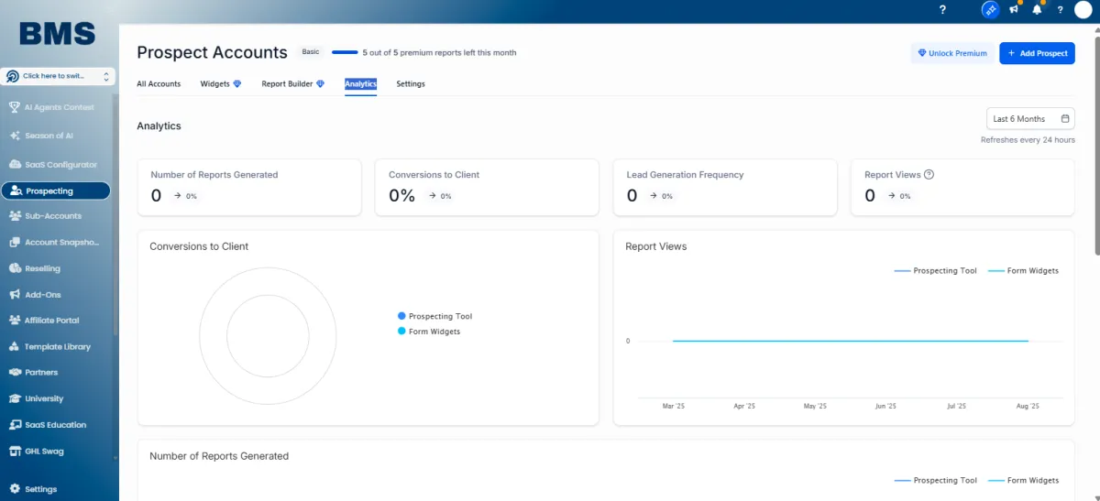Click the AI sparkle icon in top bar

(x=990, y=10)
